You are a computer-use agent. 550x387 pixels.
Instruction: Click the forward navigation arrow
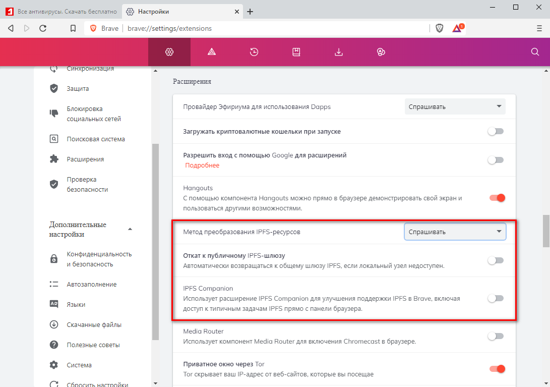tap(27, 28)
